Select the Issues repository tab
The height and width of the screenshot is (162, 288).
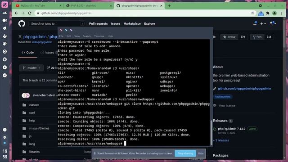pos(47,53)
